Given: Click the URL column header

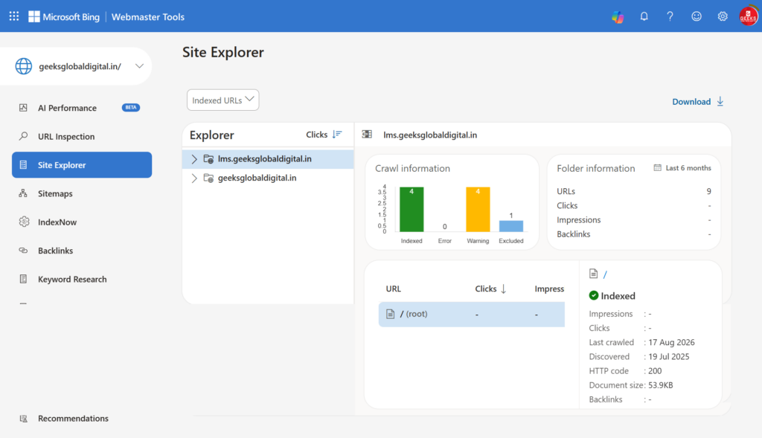Looking at the screenshot, I should 393,289.
